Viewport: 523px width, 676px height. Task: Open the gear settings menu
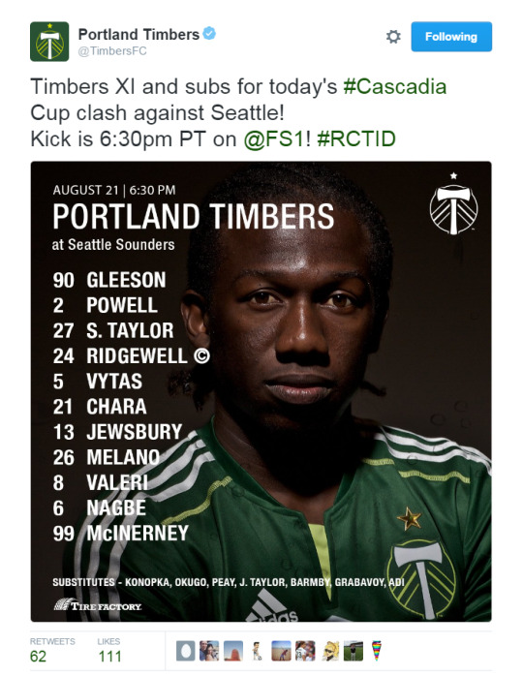coord(393,37)
